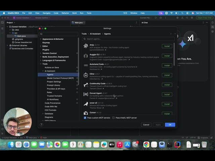The width and height of the screenshot is (215, 161).
Task: Select Providers & API keys settings
Action: point(56,89)
